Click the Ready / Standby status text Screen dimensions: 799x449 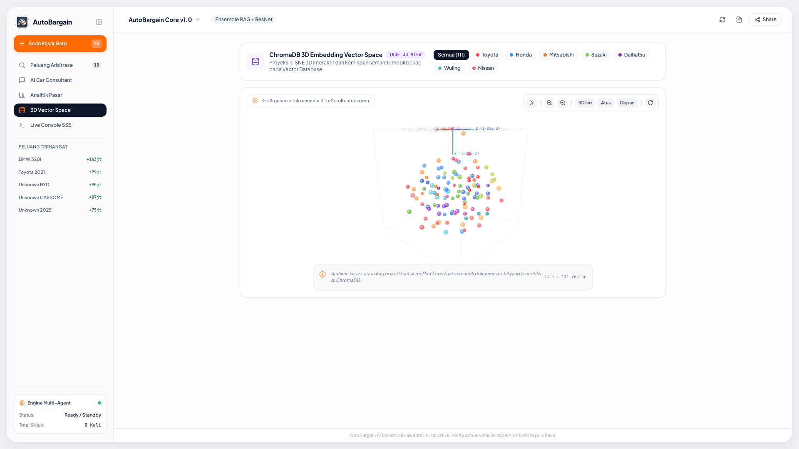[x=83, y=415]
